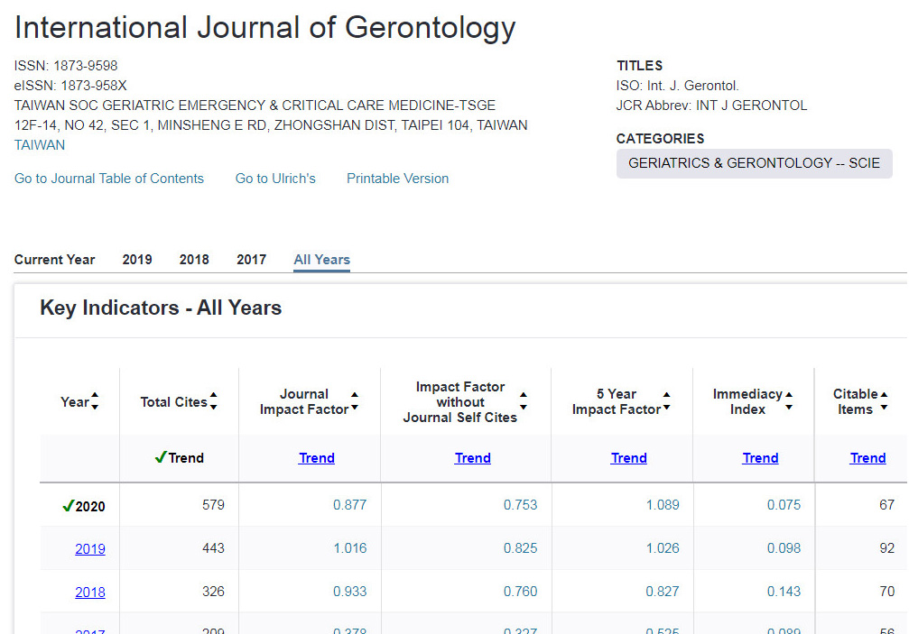Sort by 5 Year Impact Factor arrows
Screen dimensions: 909x634
667,401
